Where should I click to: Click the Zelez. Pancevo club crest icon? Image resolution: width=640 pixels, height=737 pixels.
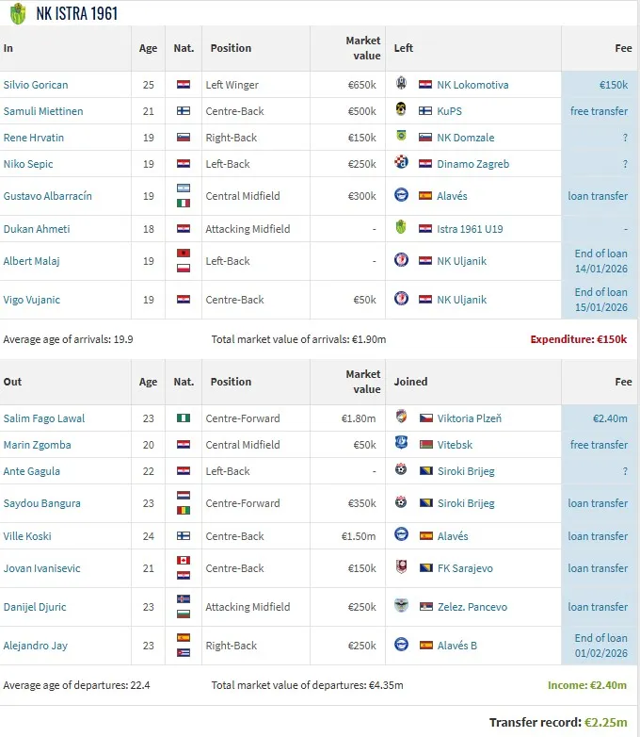(x=403, y=607)
